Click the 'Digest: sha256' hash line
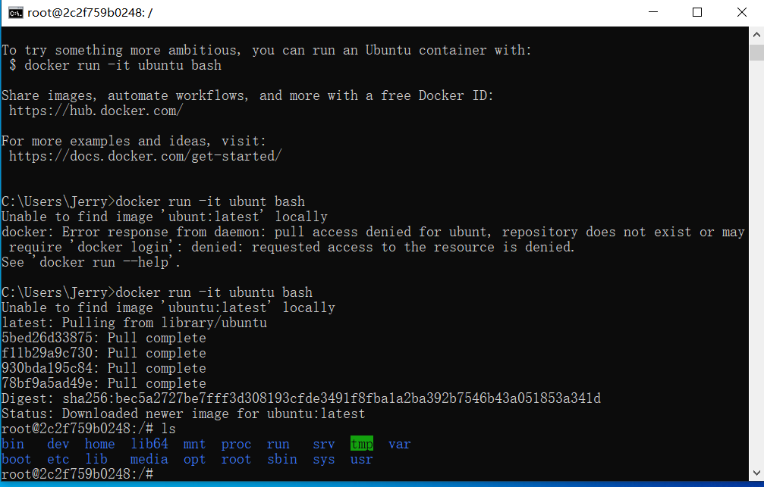This screenshot has width=764, height=487. [x=301, y=398]
